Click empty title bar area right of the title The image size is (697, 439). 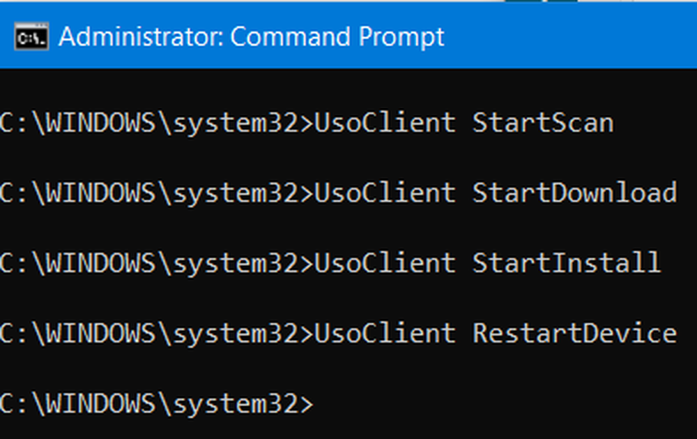(x=572, y=37)
